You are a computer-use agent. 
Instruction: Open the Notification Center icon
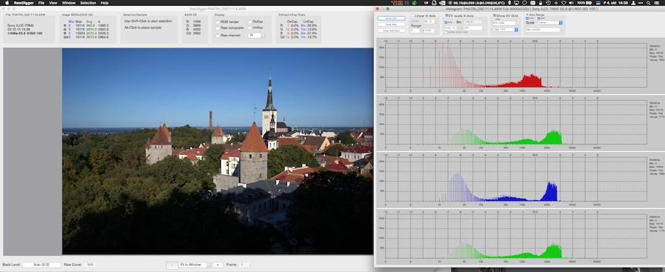tap(657, 3)
